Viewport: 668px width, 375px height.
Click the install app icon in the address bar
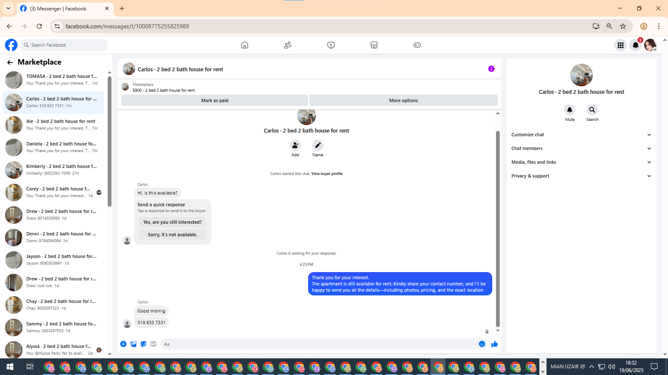(596, 26)
